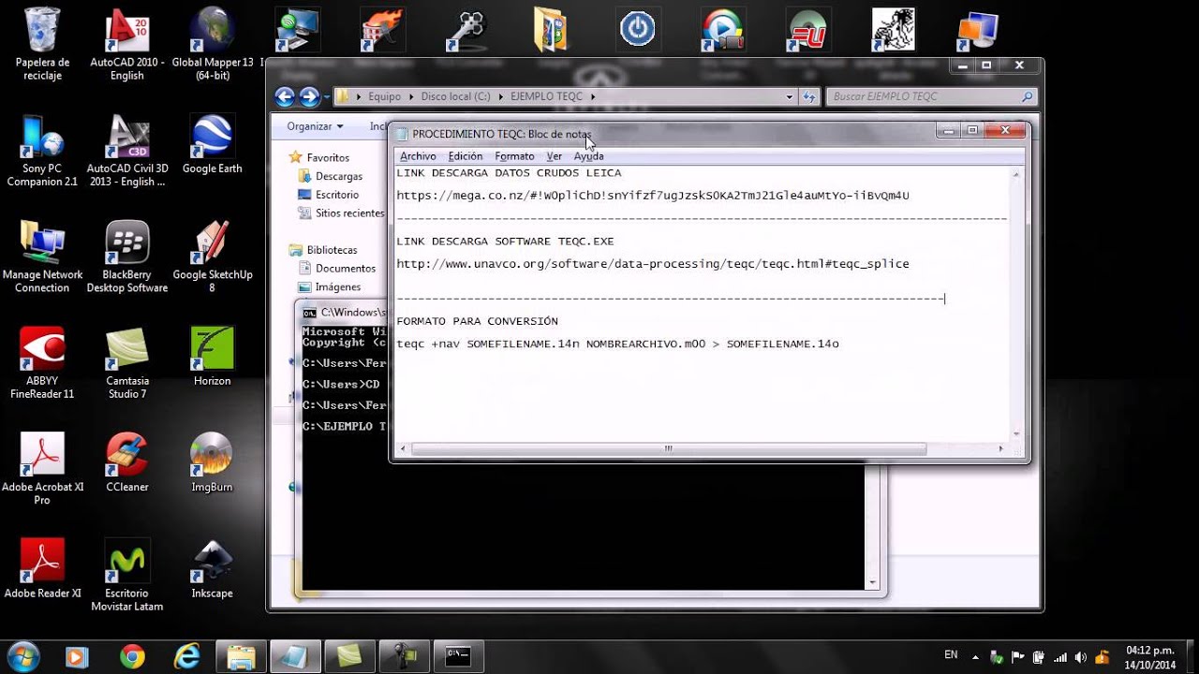Switch to Windows Explorer taskbar button
1199x674 pixels.
(x=241, y=656)
